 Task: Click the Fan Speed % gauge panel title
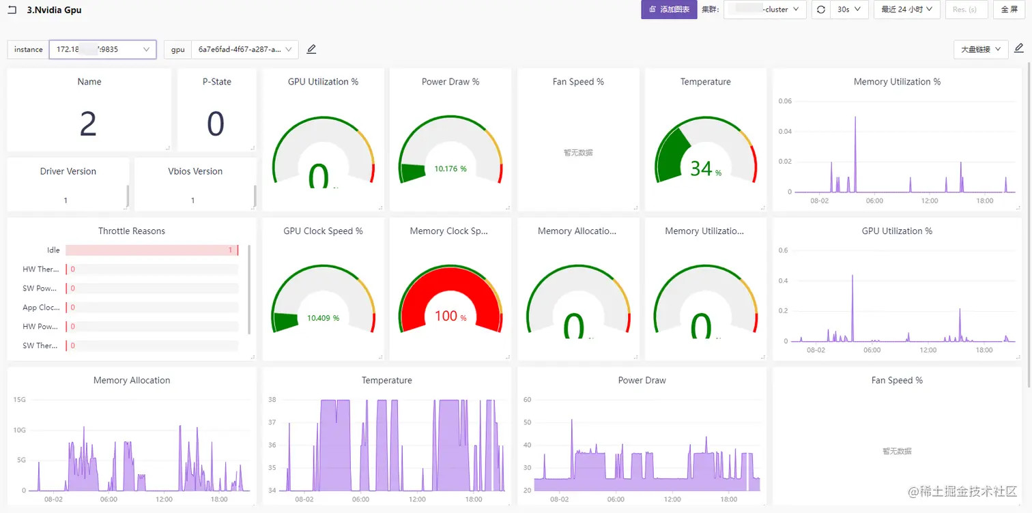coord(578,82)
